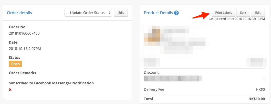Screen dimensions: 271x104
Task: Click the orange Open status badge
Action: [x=15, y=64]
